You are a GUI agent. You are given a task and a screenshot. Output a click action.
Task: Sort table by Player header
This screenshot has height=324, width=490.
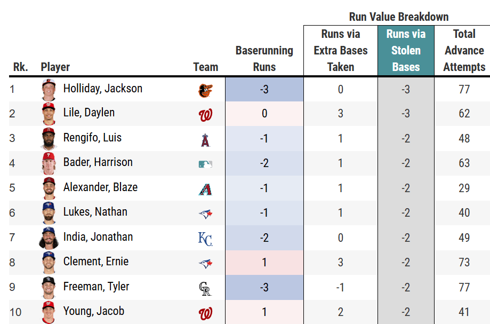pyautogui.click(x=55, y=67)
